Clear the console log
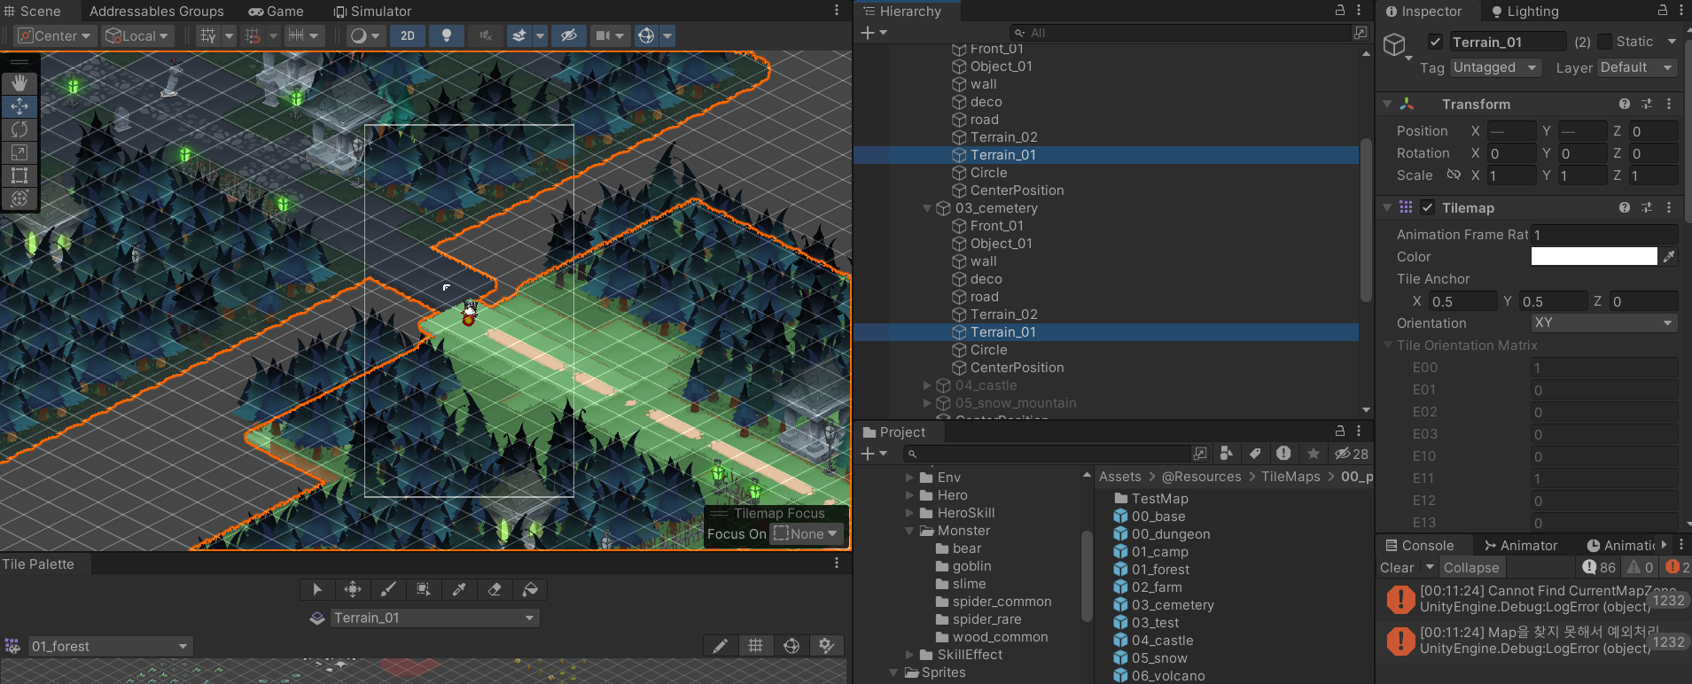This screenshot has height=684, width=1692. pos(1397,568)
